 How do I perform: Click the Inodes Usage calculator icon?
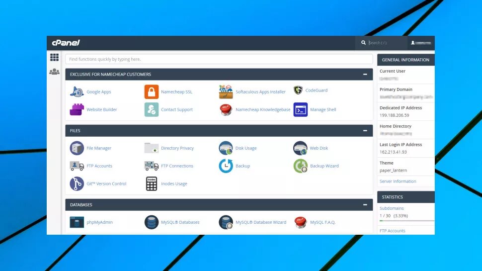click(x=152, y=183)
